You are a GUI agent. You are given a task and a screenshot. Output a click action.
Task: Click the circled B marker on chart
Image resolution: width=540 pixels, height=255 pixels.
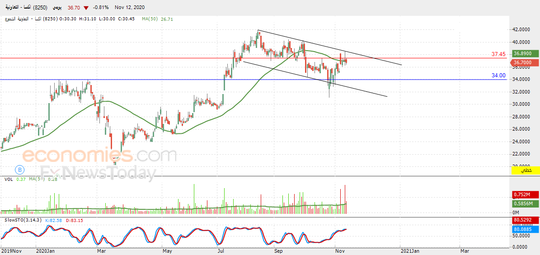pyautogui.click(x=19, y=170)
